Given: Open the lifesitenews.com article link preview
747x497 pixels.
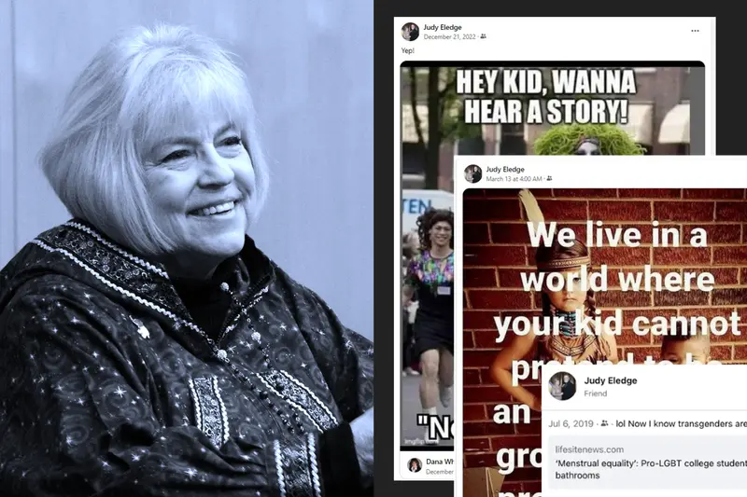Looking at the screenshot, I should point(647,462).
